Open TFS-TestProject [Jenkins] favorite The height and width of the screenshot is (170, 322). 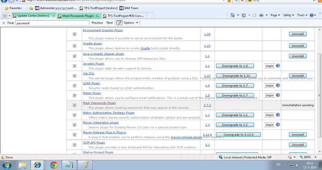(98, 8)
